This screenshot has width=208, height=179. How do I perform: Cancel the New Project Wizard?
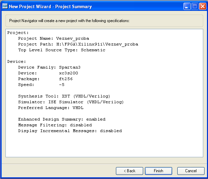tap(191, 171)
